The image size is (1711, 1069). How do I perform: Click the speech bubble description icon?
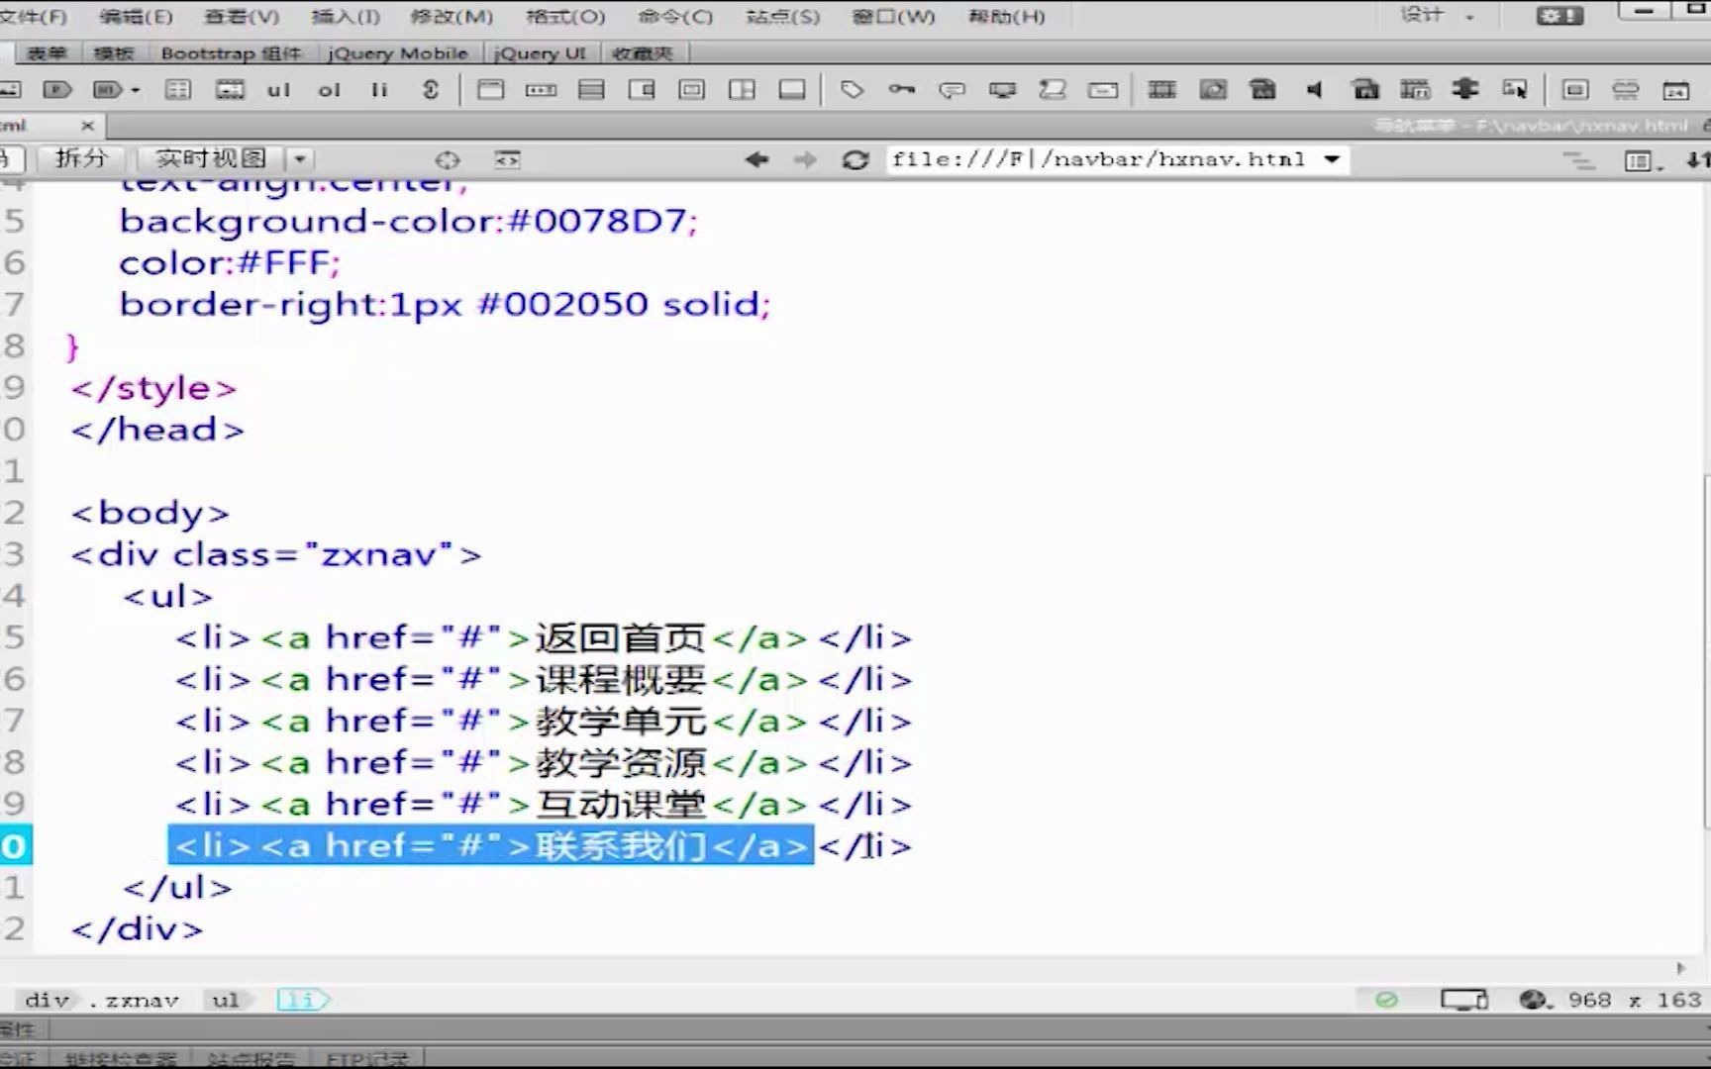[952, 91]
